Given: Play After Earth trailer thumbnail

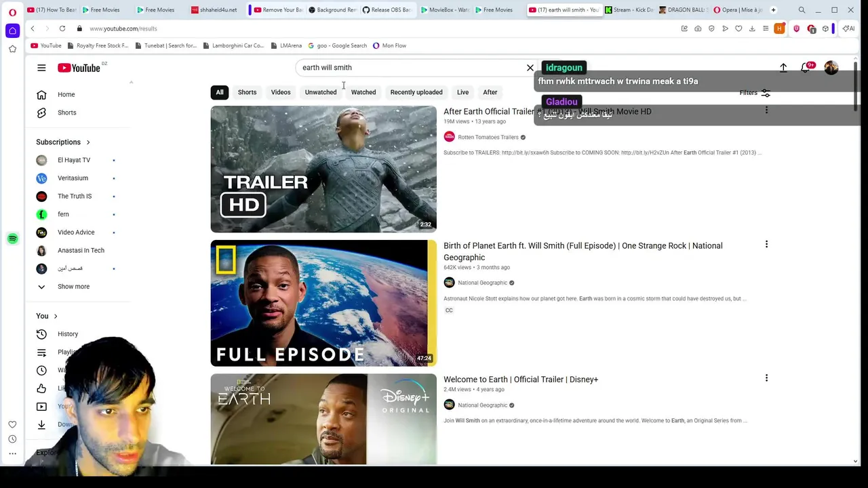Looking at the screenshot, I should (x=323, y=169).
